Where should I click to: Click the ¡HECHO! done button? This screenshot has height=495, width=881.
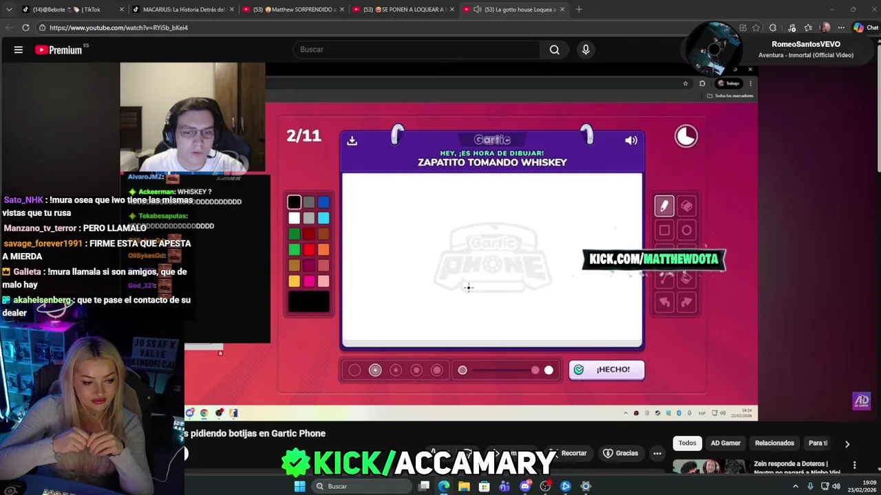click(x=606, y=370)
